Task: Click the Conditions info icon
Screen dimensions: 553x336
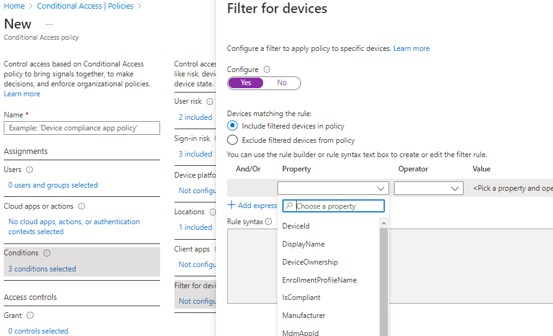Action: point(47,253)
